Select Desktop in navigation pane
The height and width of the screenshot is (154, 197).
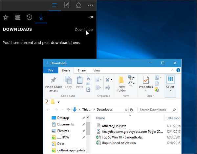point(63,118)
